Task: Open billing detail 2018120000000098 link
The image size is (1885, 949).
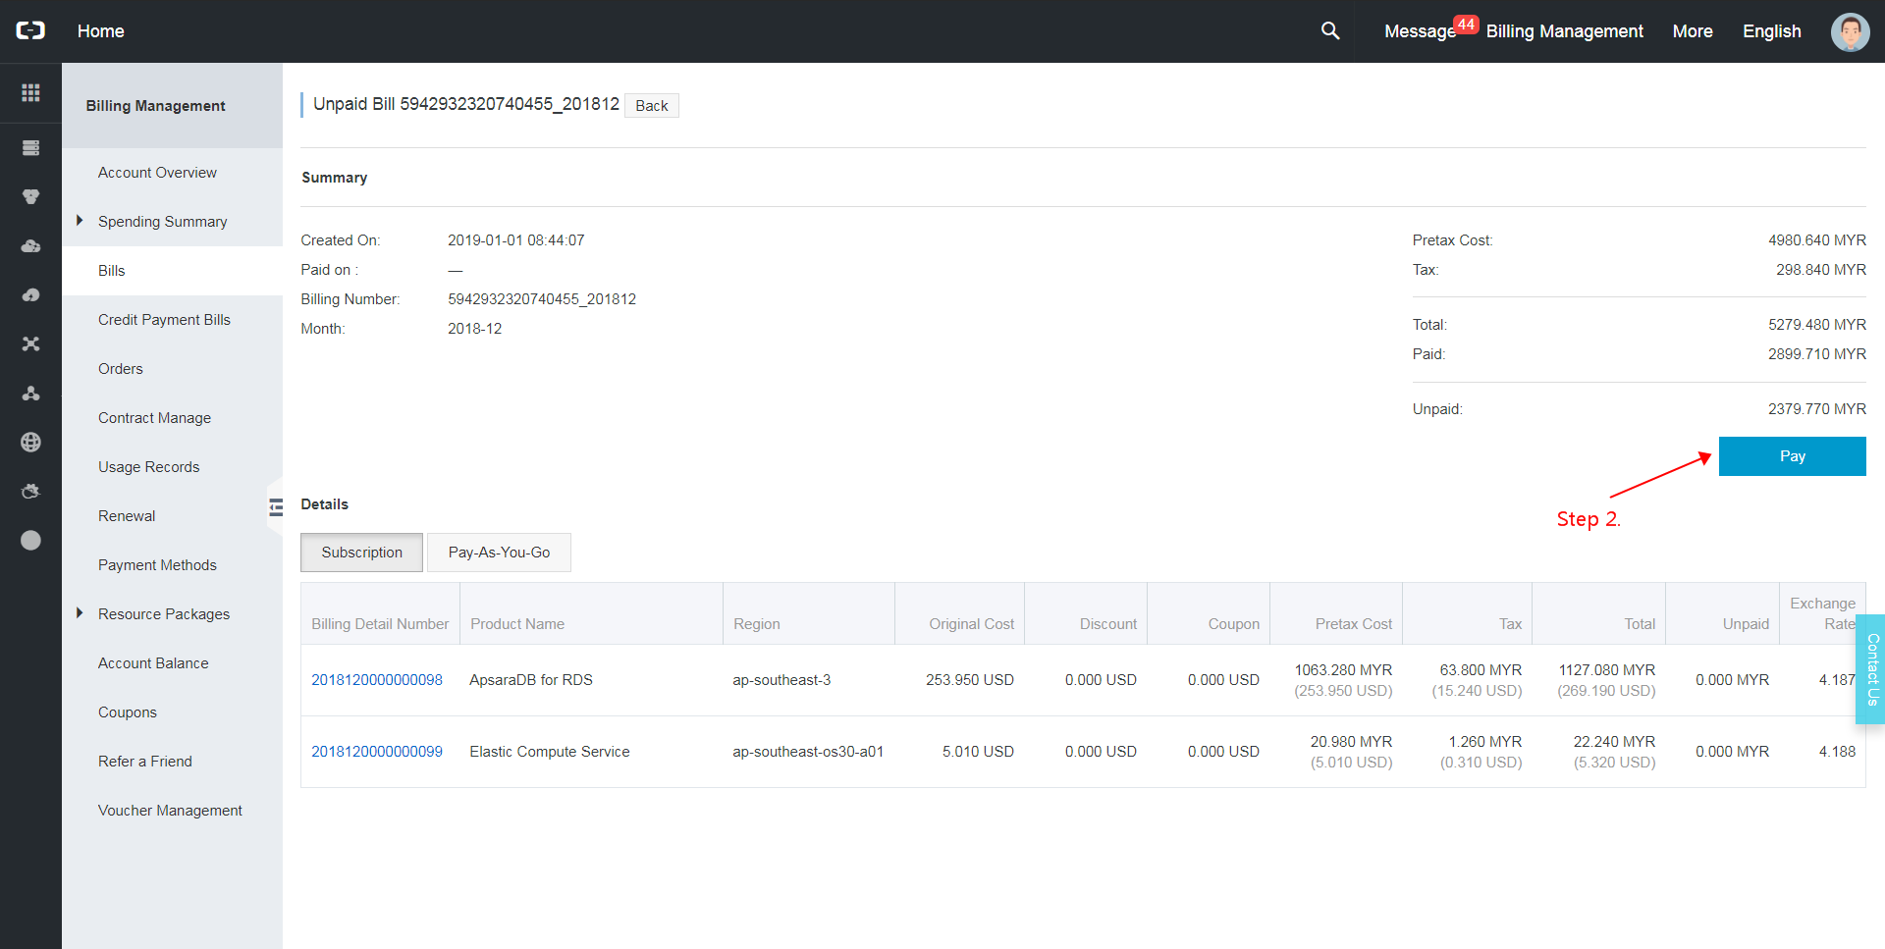Action: coord(376,679)
